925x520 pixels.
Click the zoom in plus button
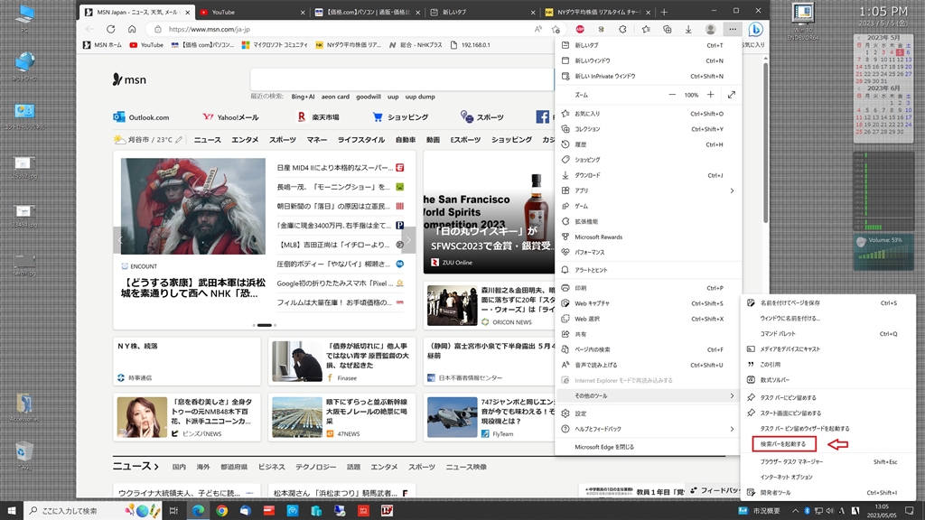tap(710, 95)
